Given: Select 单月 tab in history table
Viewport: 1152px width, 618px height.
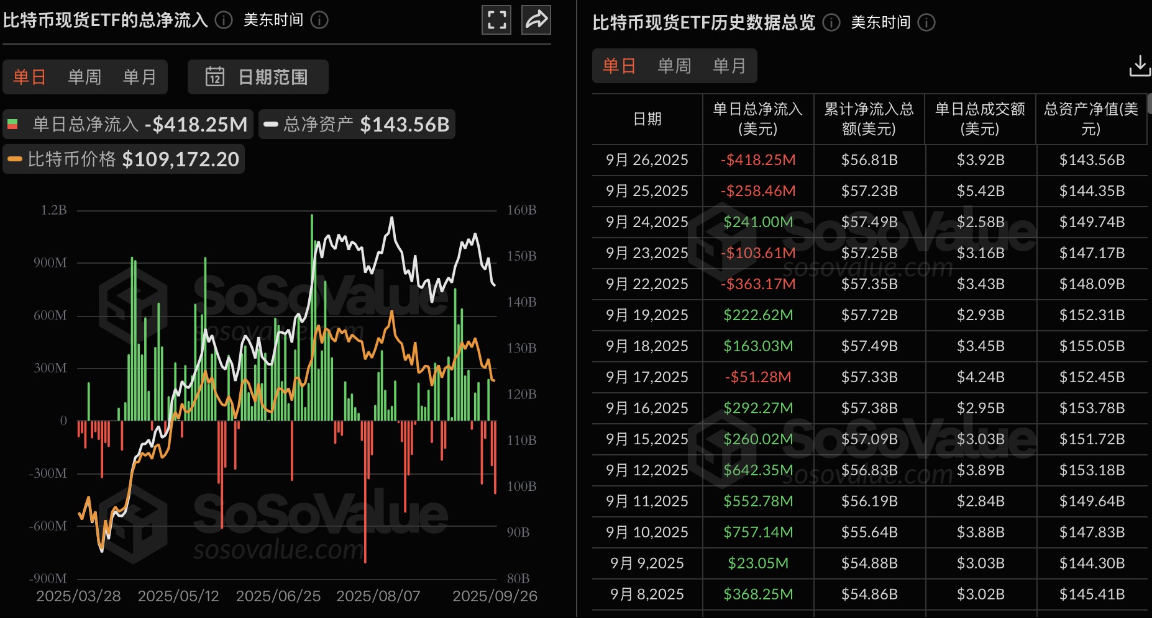Looking at the screenshot, I should click(729, 66).
